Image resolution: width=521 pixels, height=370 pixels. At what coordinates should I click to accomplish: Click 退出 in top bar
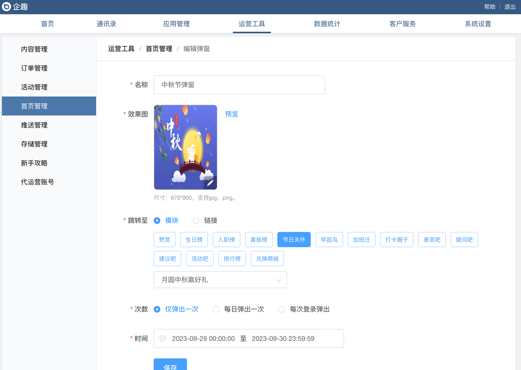(510, 7)
